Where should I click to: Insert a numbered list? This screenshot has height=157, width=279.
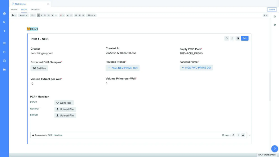tap(80, 15)
